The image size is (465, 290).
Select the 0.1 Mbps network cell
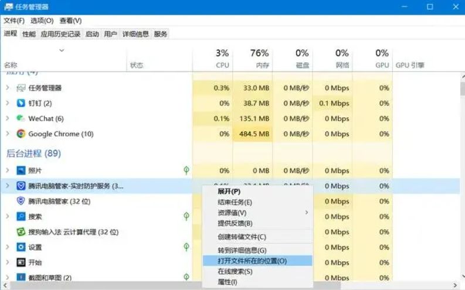(x=332, y=103)
